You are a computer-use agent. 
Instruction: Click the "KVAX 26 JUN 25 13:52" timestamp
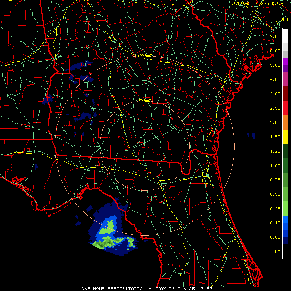(x=183, y=289)
